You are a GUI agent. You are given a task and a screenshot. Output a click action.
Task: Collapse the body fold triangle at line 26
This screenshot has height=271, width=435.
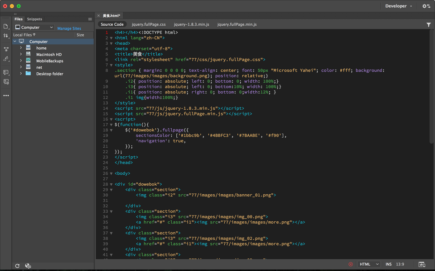click(111, 173)
